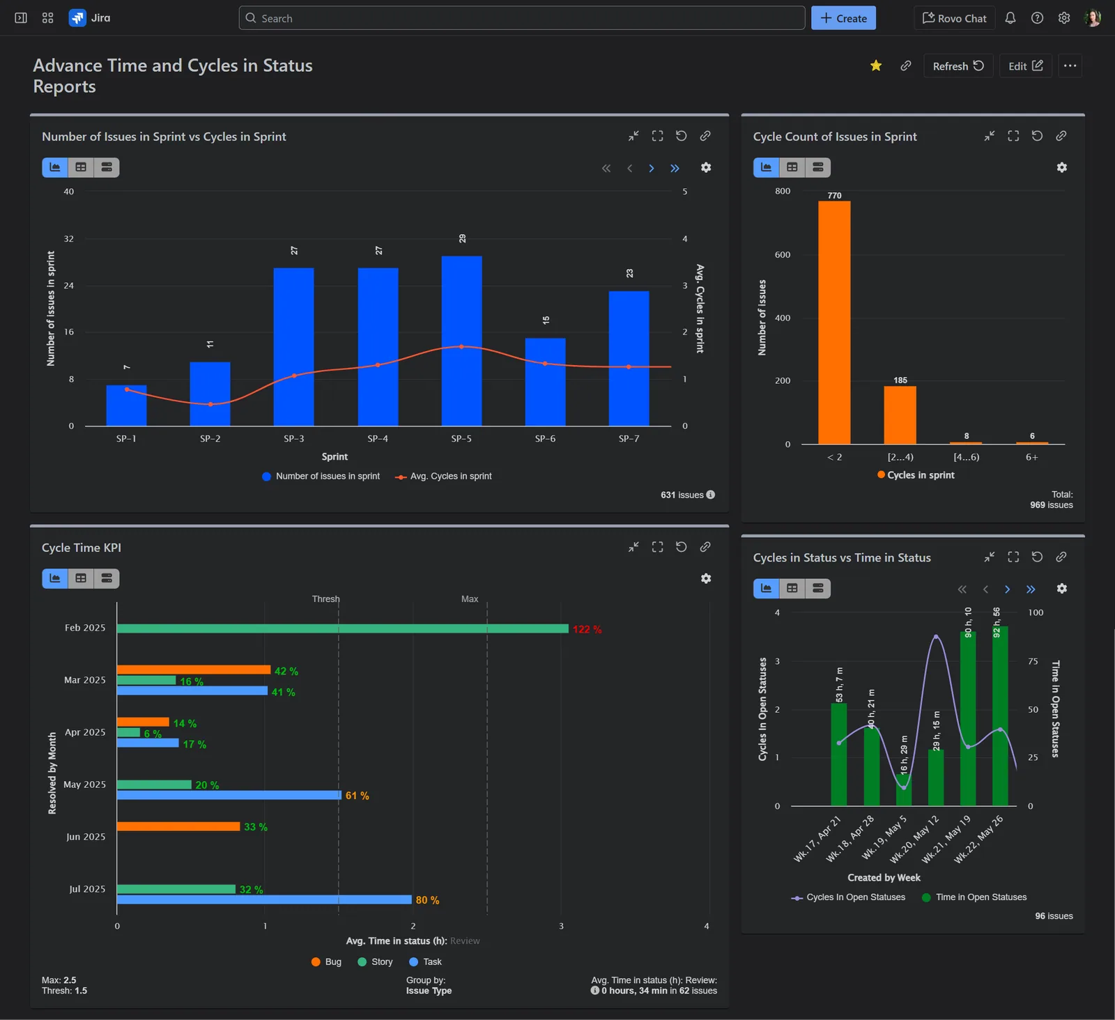
Task: Copy link of Cycles in Status vs Time gadget
Action: click(x=1061, y=557)
